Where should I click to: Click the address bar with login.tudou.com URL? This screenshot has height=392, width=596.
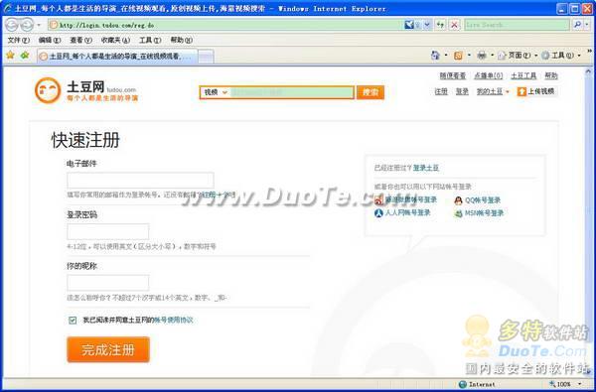coord(226,25)
